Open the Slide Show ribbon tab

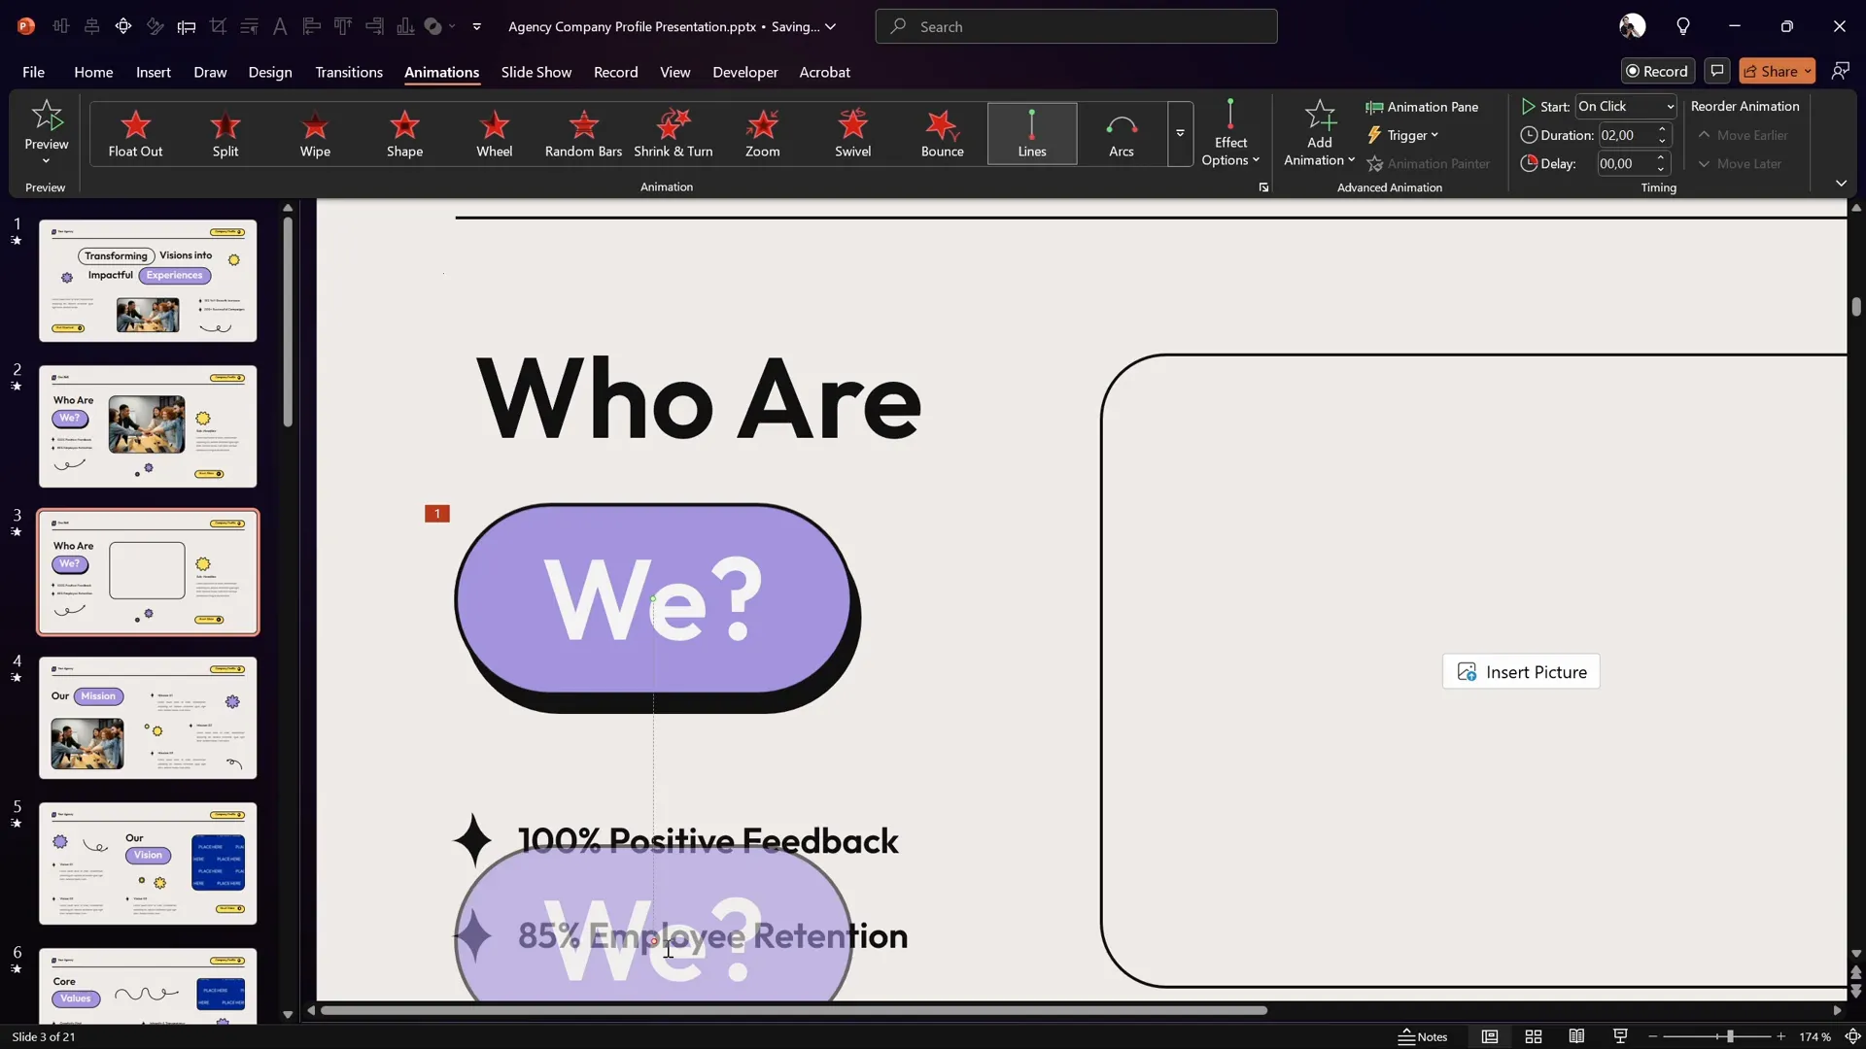point(536,72)
